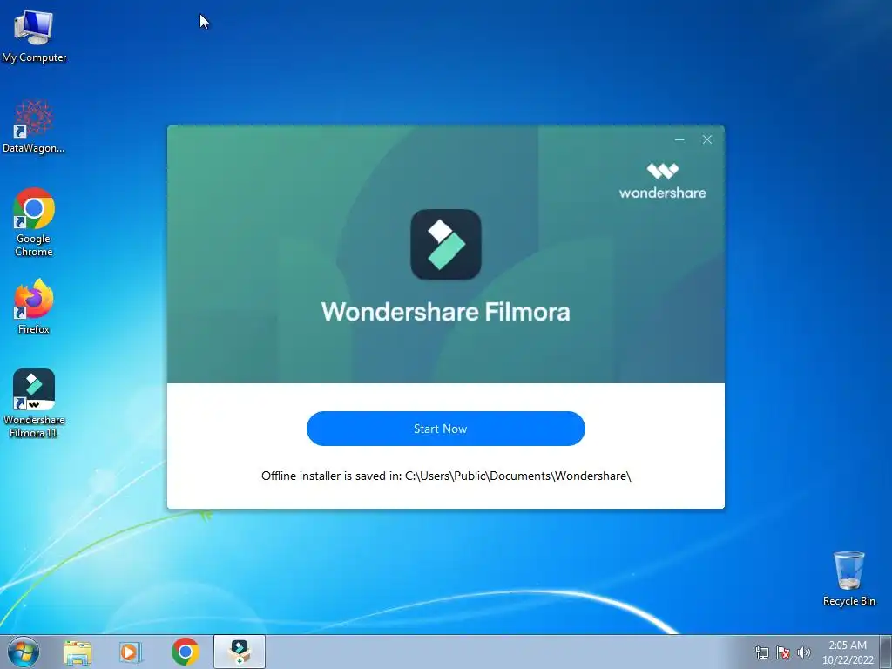Select the Wondershare Filmora 11 desktop shortcut
This screenshot has height=669, width=892.
tap(34, 403)
